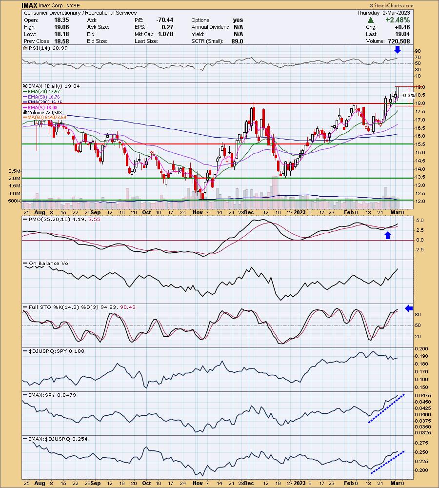This screenshot has height=488, width=439.
Task: Click the 'IMAX:SPY 0.0479' panel label
Action: tap(52, 395)
